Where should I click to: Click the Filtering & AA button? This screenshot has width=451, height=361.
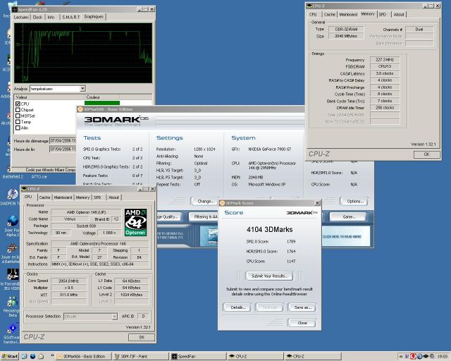205,216
